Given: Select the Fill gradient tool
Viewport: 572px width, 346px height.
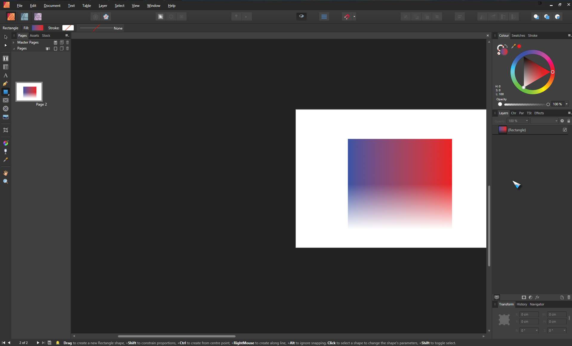Looking at the screenshot, I should [6, 143].
